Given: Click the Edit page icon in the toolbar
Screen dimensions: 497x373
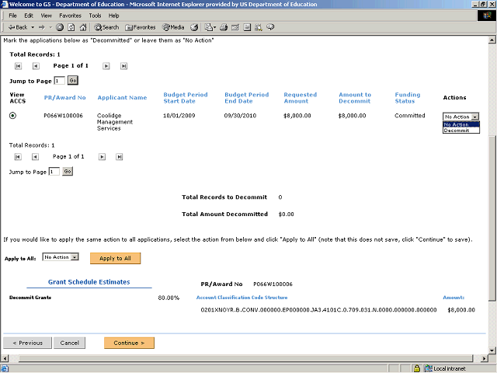Looking at the screenshot, I should tap(235, 27).
